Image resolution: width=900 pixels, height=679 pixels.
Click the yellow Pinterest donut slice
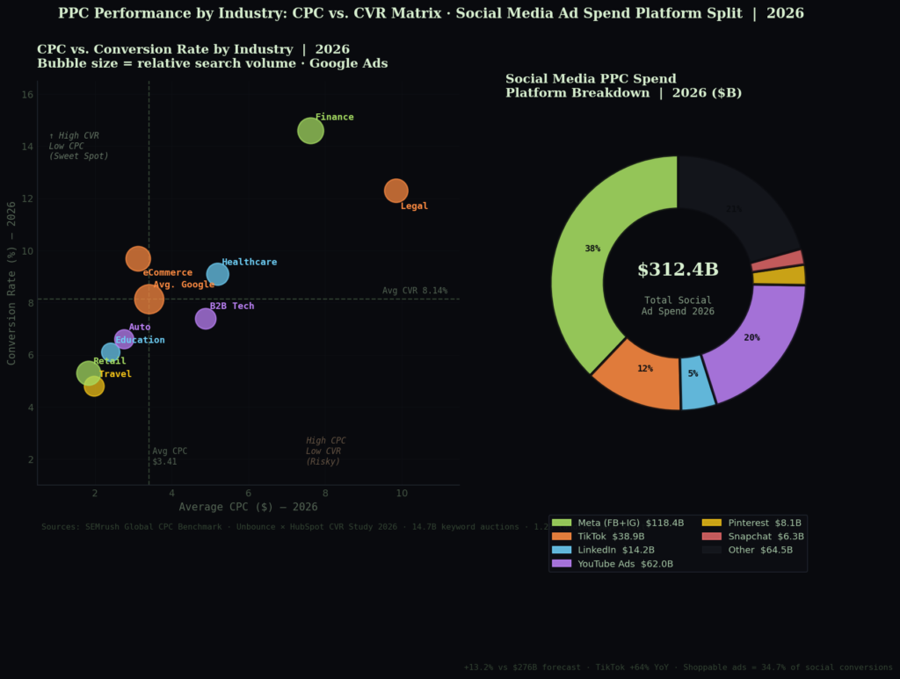coord(779,276)
